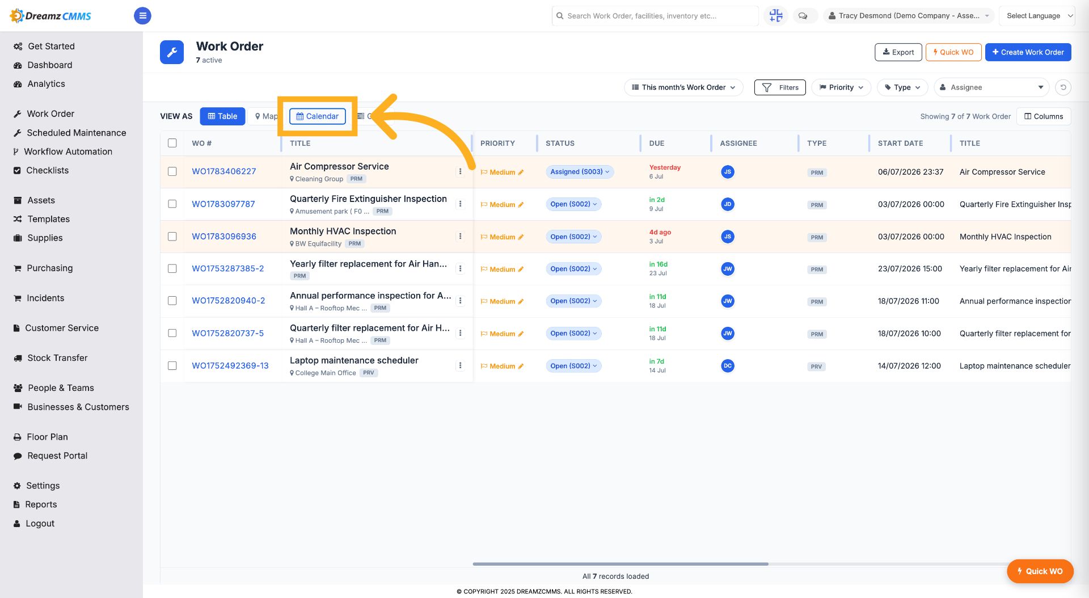
Task: Open kebab menu for Quarterly Fire Extinguisher Inspection
Action: pos(460,204)
